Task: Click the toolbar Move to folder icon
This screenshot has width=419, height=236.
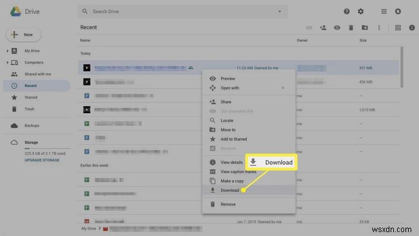Action: point(365,28)
